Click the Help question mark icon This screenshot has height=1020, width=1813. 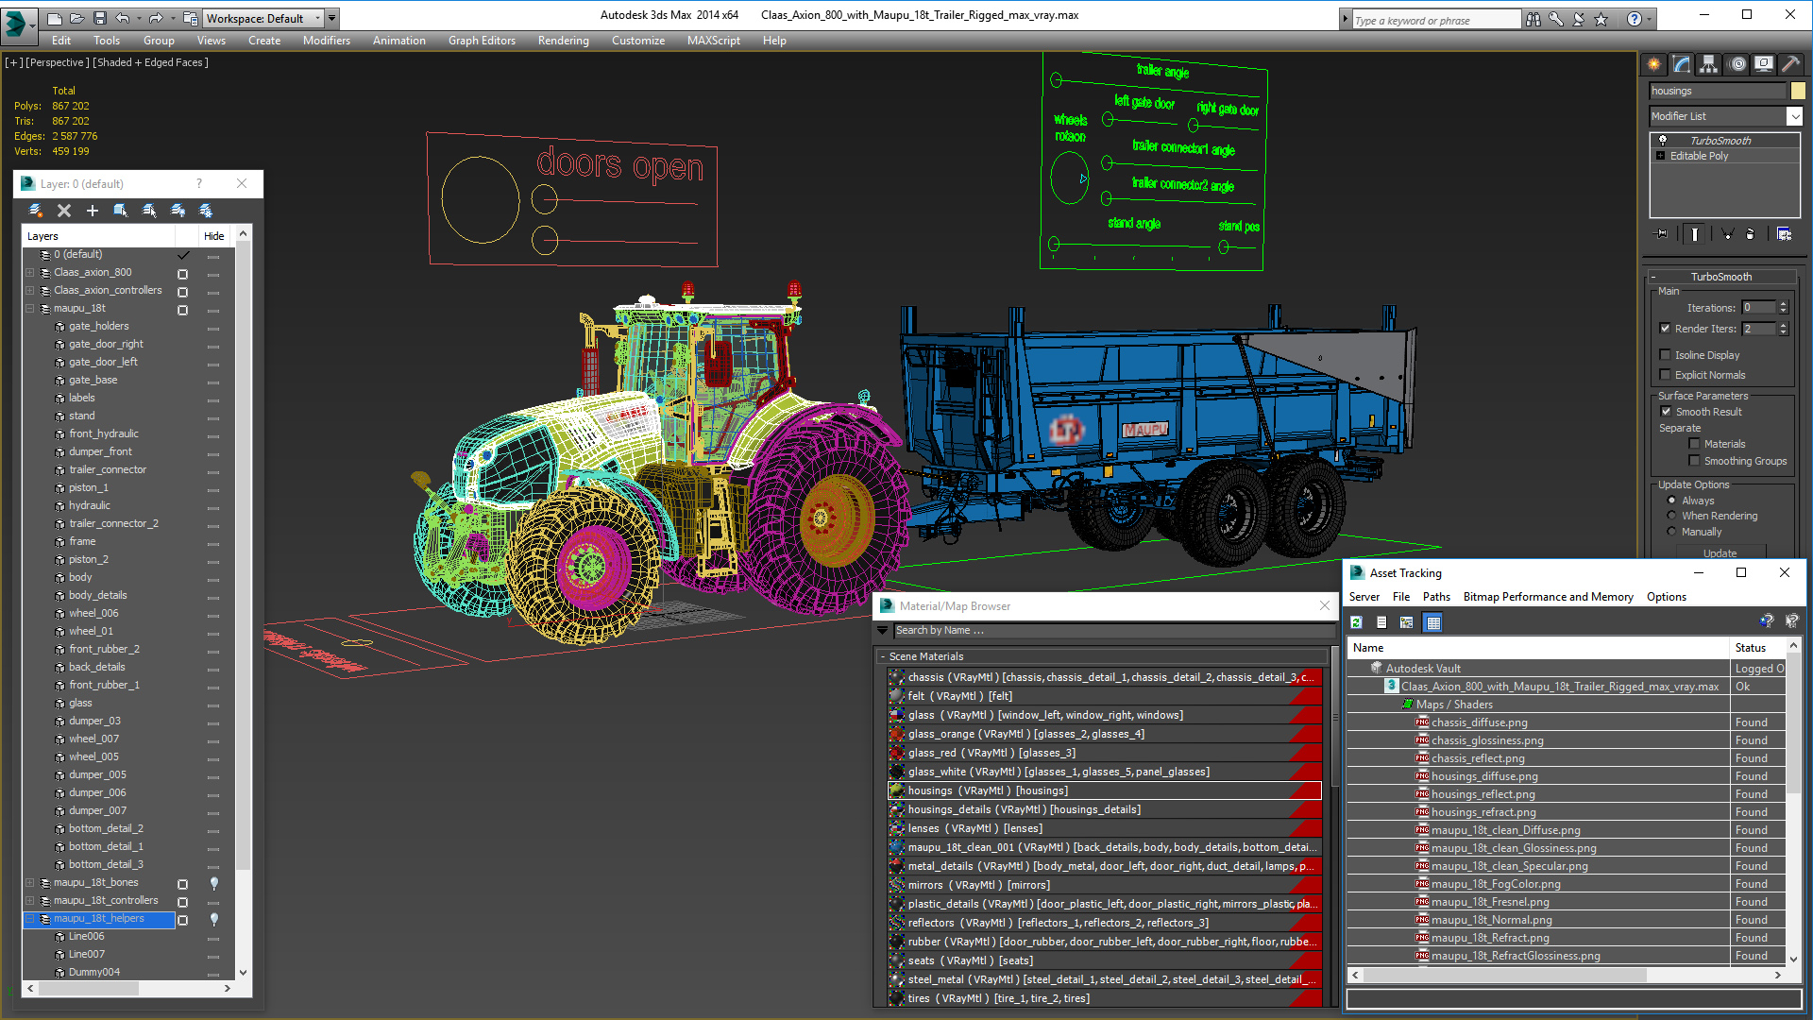(1635, 19)
